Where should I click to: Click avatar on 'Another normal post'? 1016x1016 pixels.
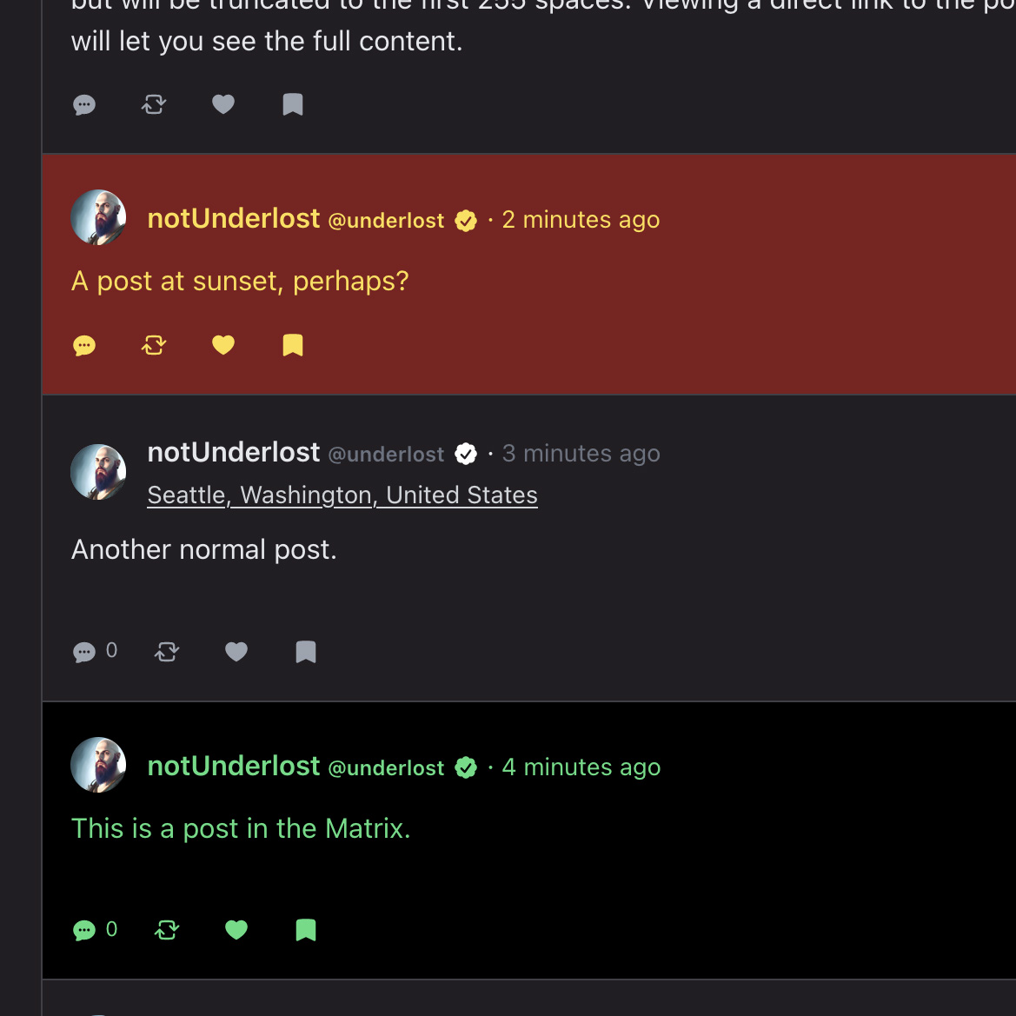98,472
